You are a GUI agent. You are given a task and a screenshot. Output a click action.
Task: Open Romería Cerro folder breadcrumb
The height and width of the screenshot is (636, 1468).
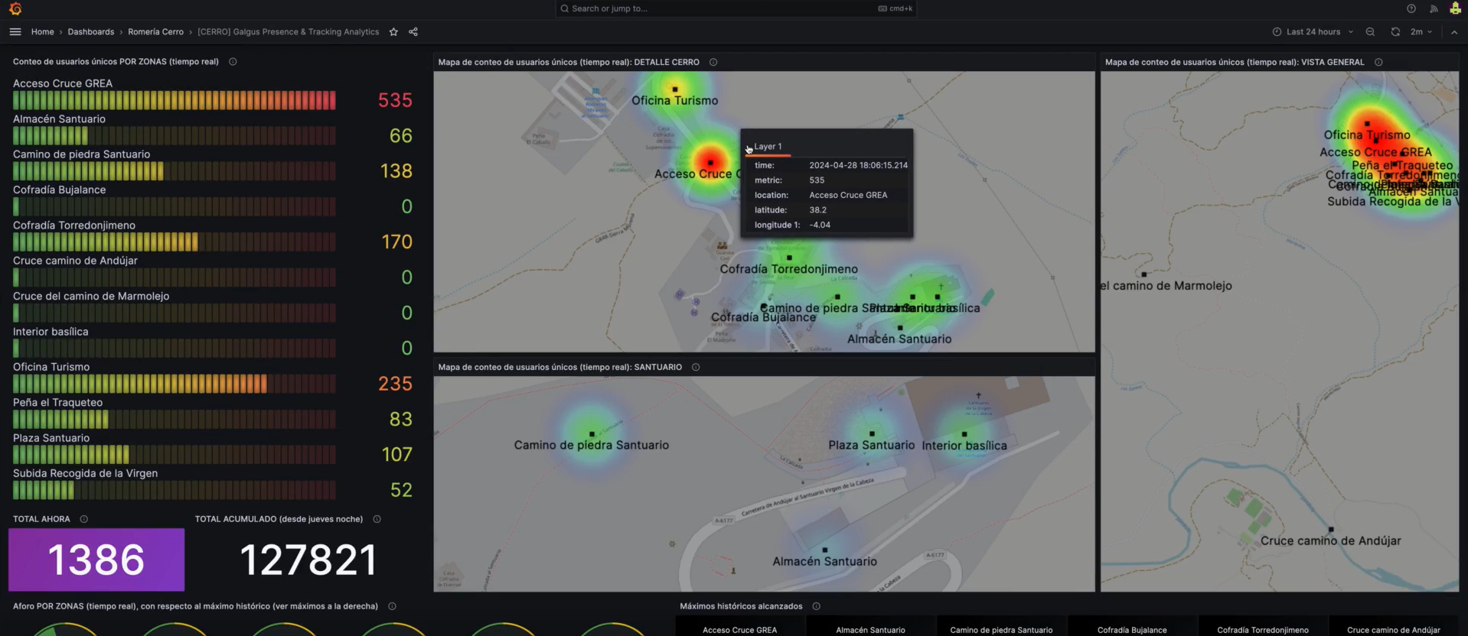pos(155,31)
